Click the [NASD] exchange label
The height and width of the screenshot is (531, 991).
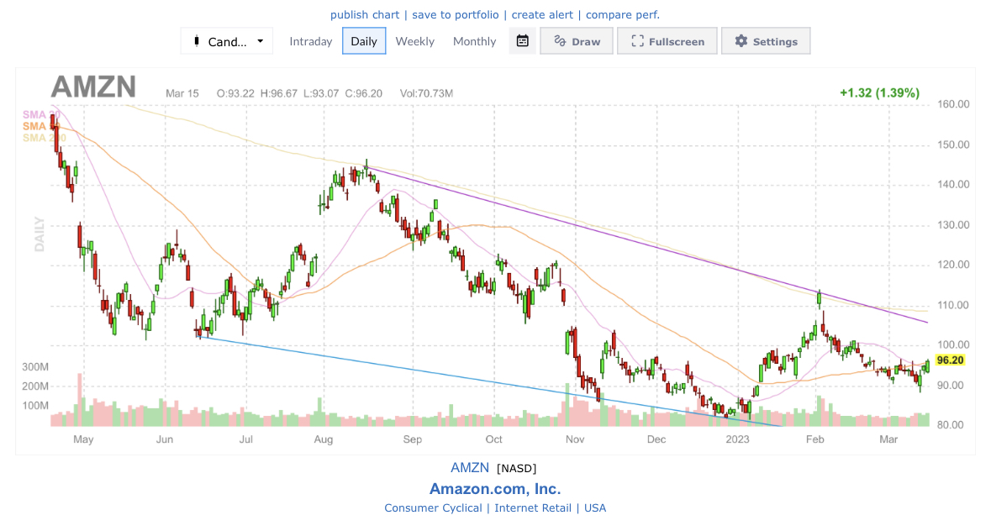click(516, 469)
